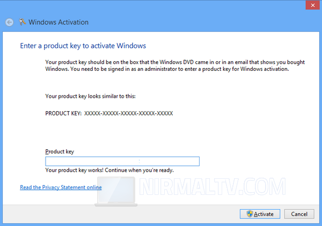Focus the Product key input field
Viewport: 322px width, 226px height.
pyautogui.click(x=122, y=161)
